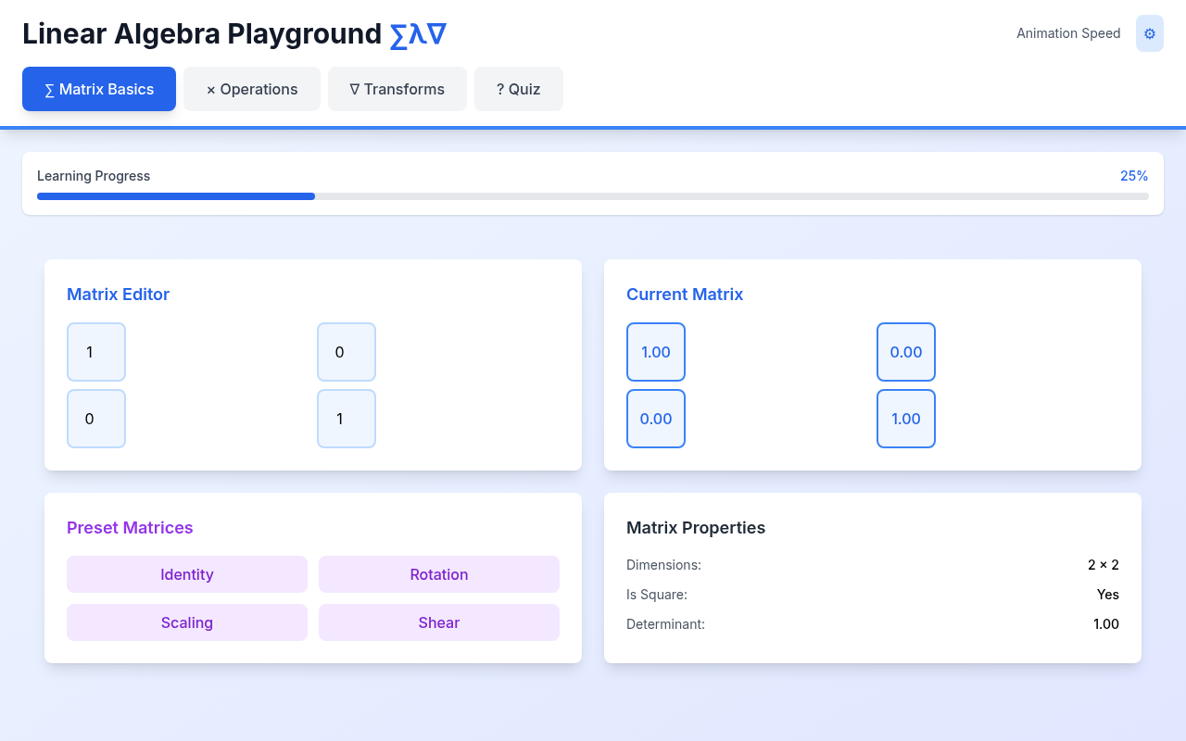This screenshot has height=741, width=1186.
Task: Click the Learning Progress bar
Action: point(593,196)
